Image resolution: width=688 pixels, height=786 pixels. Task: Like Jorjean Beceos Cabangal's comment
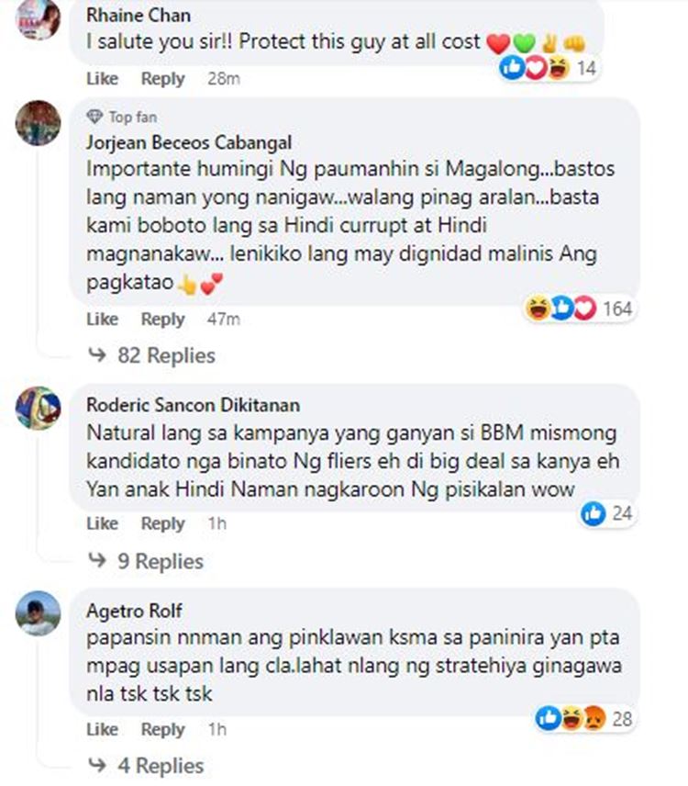(102, 320)
